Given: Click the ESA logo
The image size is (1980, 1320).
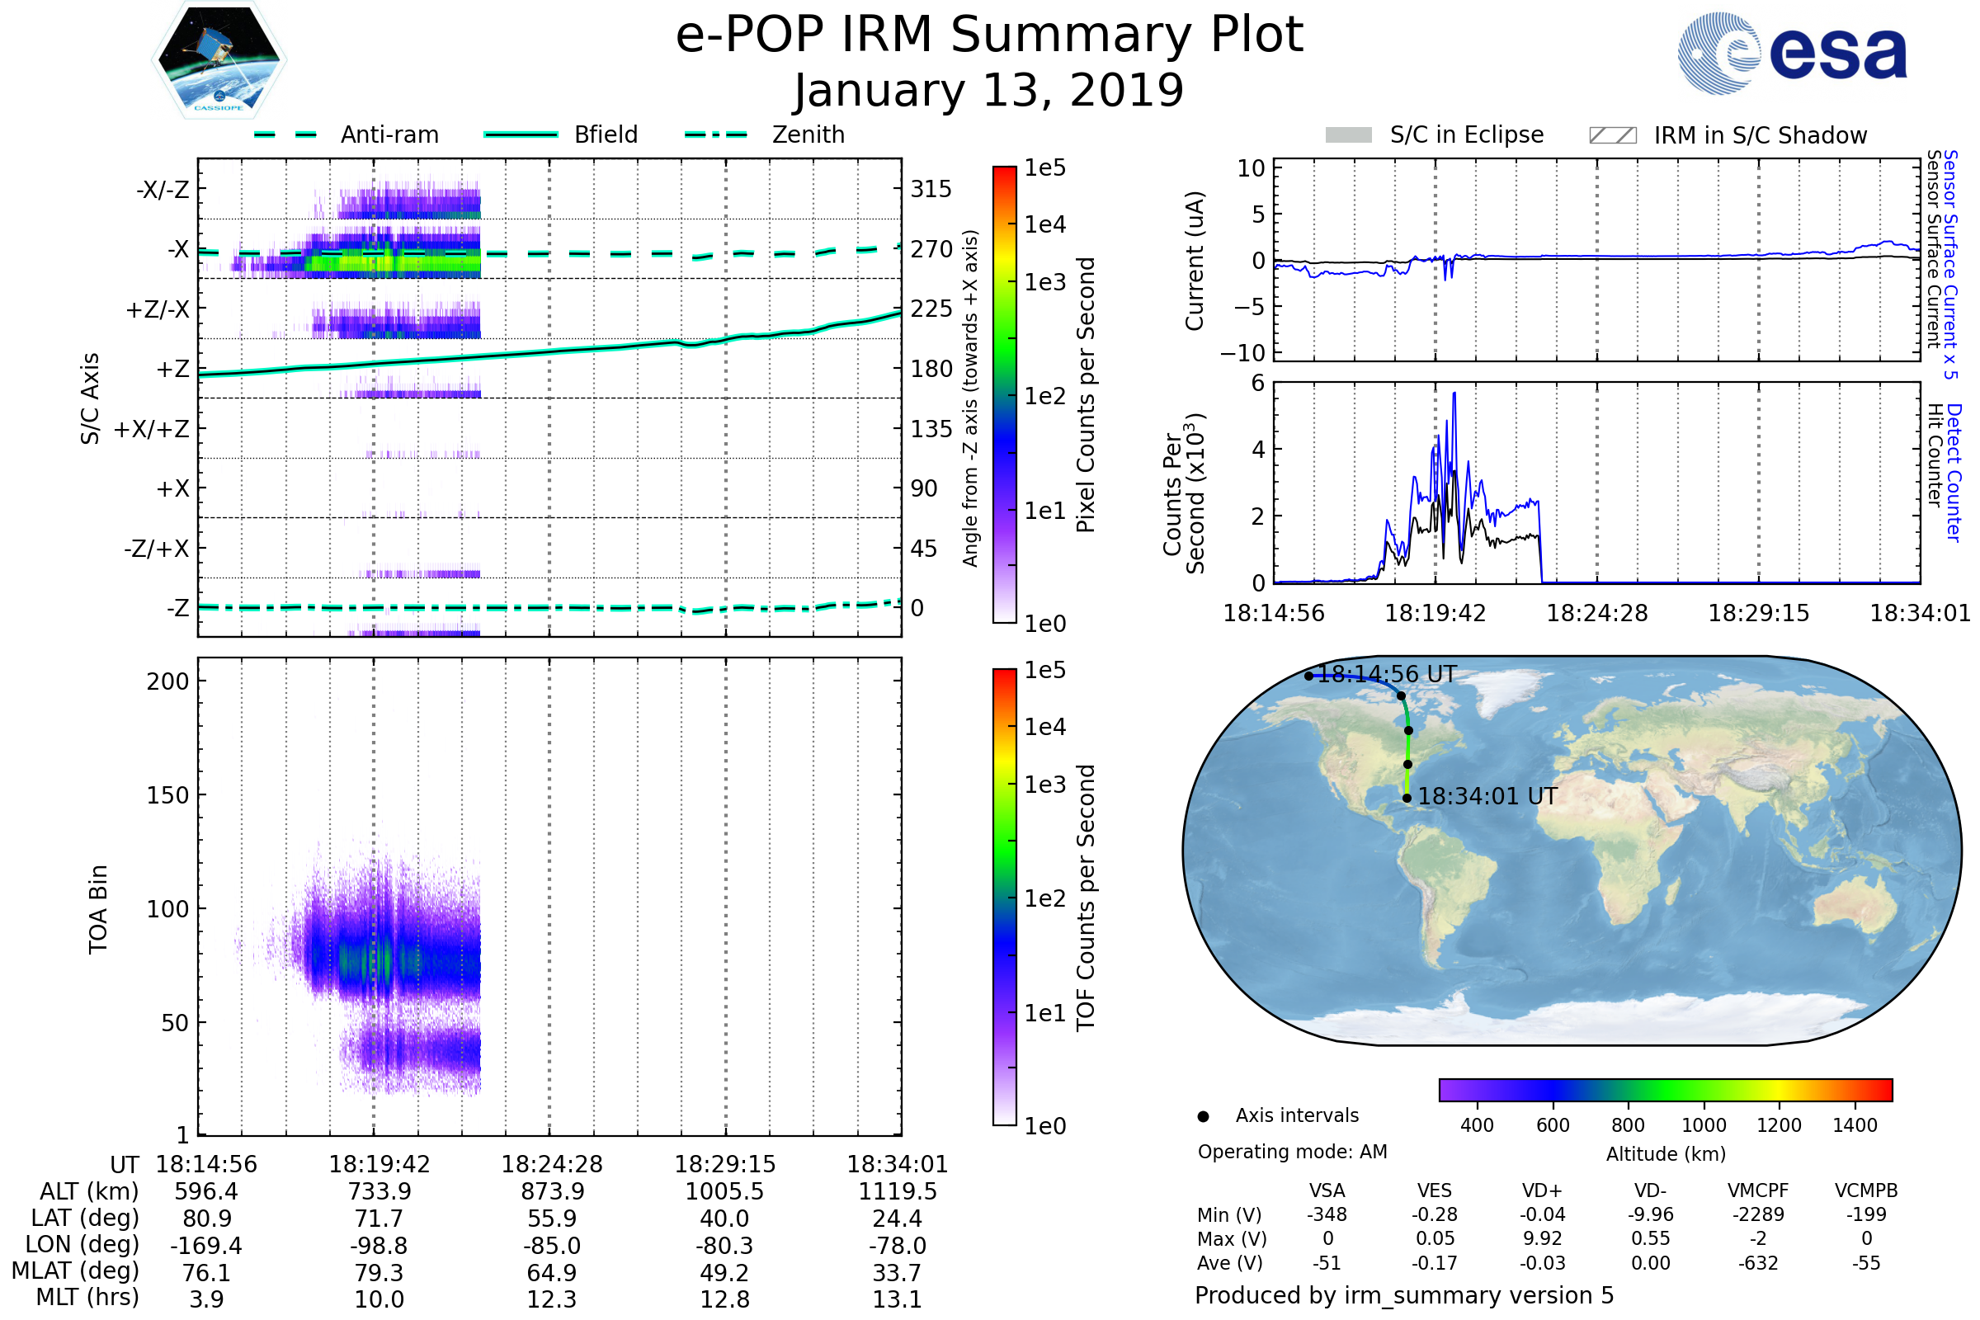Looking at the screenshot, I should click(x=1791, y=52).
